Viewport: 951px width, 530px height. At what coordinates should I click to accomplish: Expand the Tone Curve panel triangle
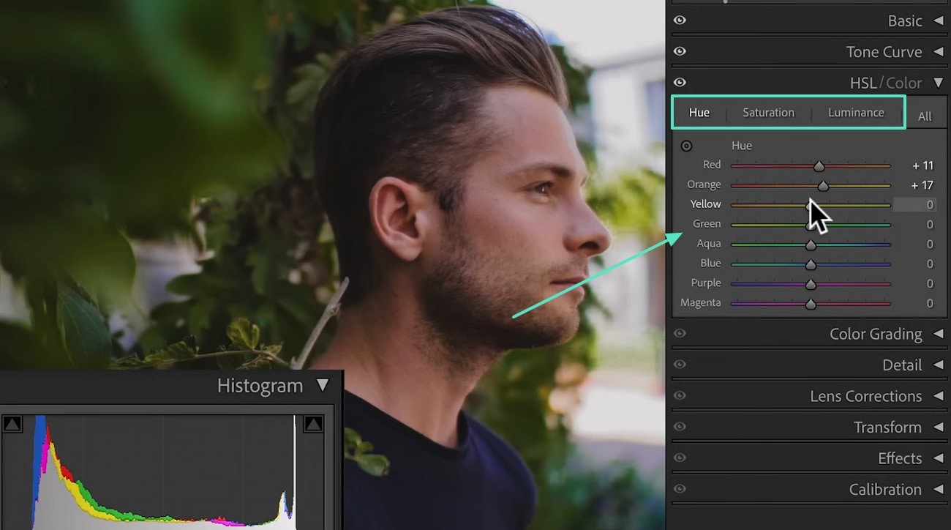point(938,52)
